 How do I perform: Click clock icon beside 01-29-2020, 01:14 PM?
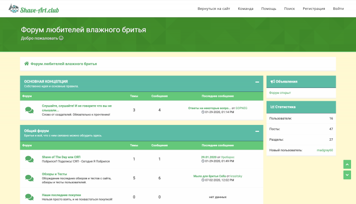click(x=203, y=112)
